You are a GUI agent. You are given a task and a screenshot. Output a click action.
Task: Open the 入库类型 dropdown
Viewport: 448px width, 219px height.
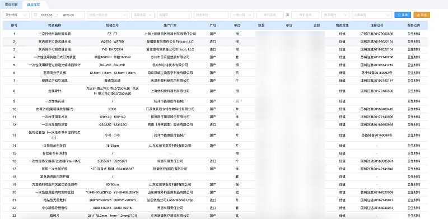pyautogui.click(x=371, y=15)
